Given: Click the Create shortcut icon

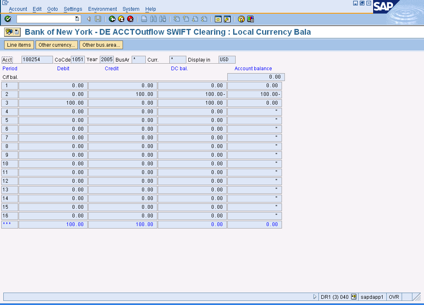Looking at the screenshot, I should [x=227, y=19].
